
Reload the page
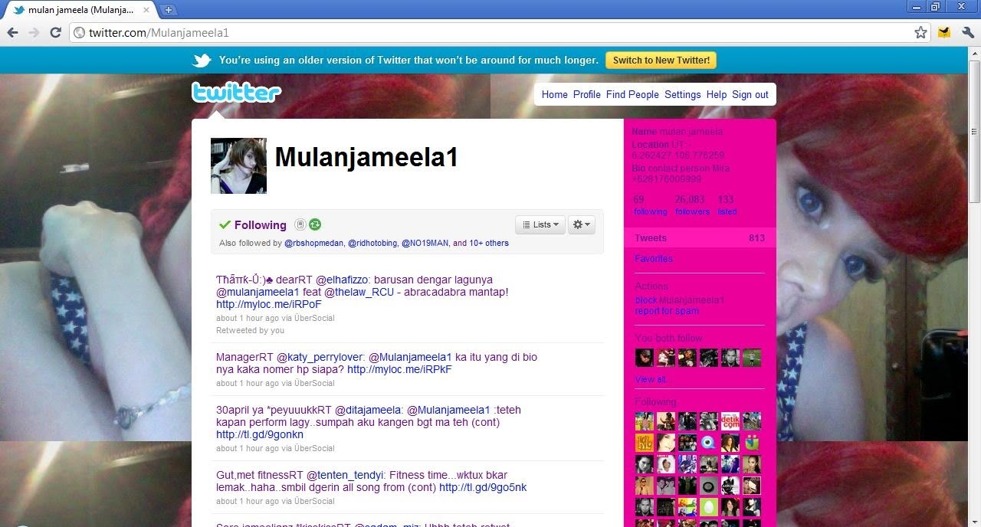tap(55, 32)
